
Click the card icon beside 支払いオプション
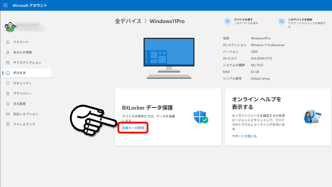tap(8, 114)
